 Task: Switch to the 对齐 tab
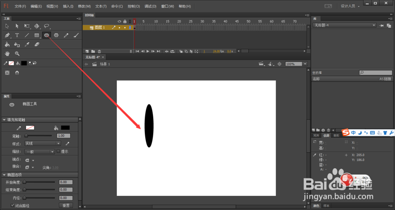316,136
